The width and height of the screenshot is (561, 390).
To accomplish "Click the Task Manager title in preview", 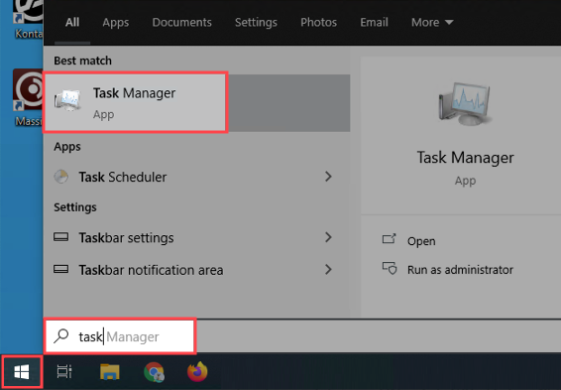I will (465, 157).
